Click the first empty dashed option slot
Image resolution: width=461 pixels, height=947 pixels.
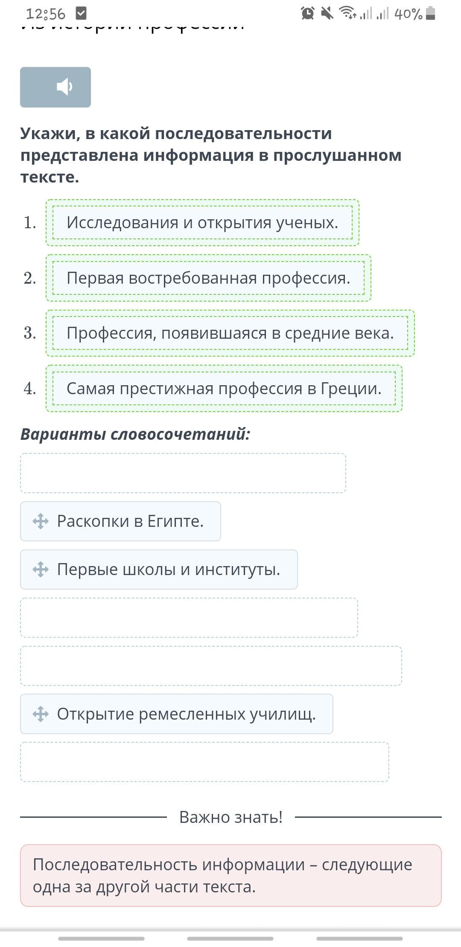pos(183,473)
